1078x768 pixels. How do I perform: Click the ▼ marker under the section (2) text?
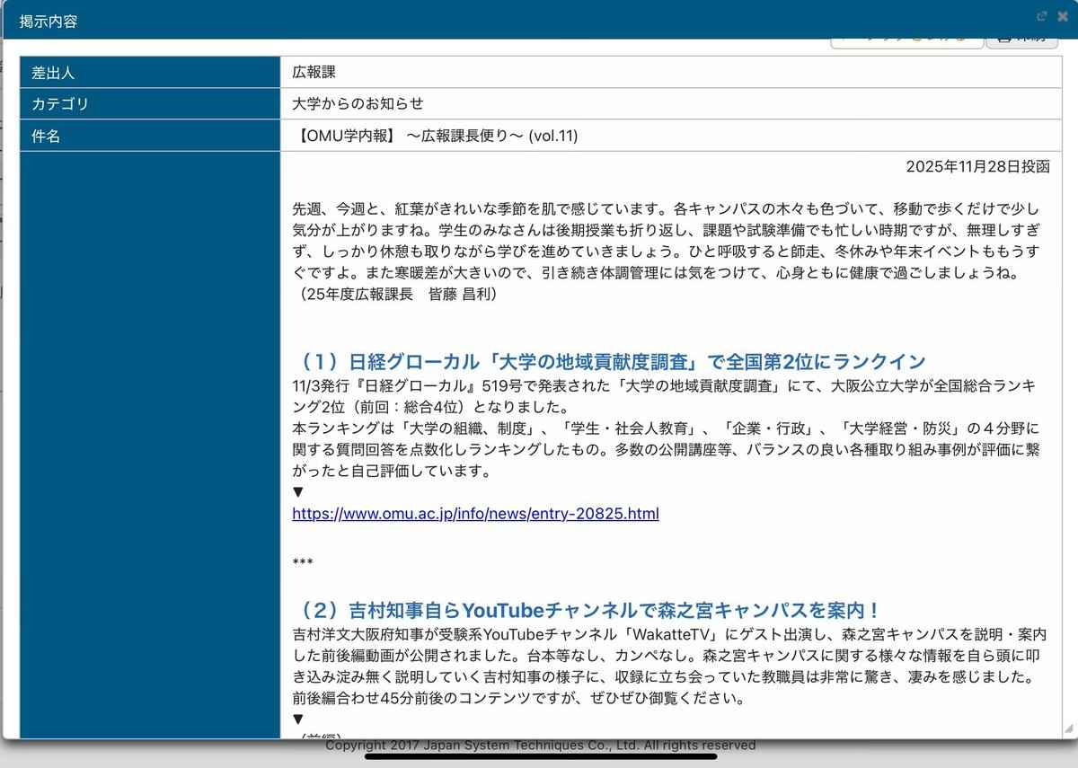point(299,719)
